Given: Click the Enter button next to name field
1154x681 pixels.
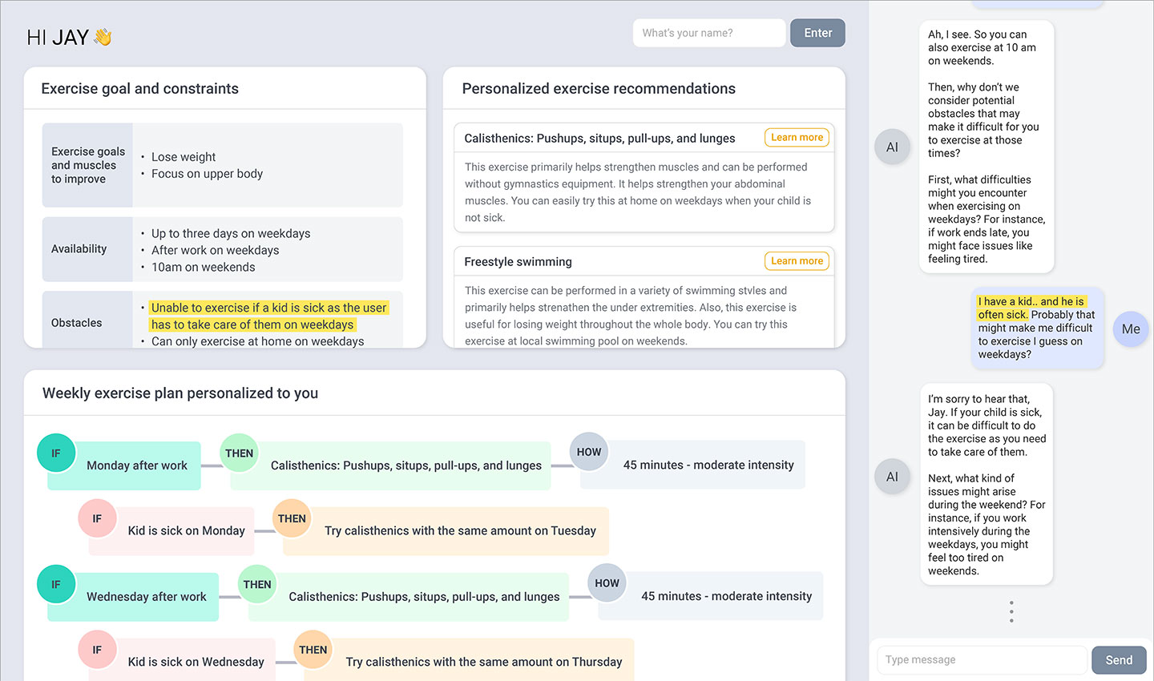Looking at the screenshot, I should (x=818, y=33).
